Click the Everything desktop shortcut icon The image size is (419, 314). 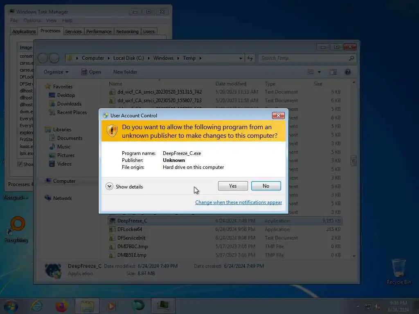[x=16, y=229]
